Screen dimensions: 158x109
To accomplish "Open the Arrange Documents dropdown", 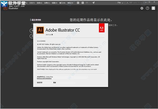I will (88, 3).
